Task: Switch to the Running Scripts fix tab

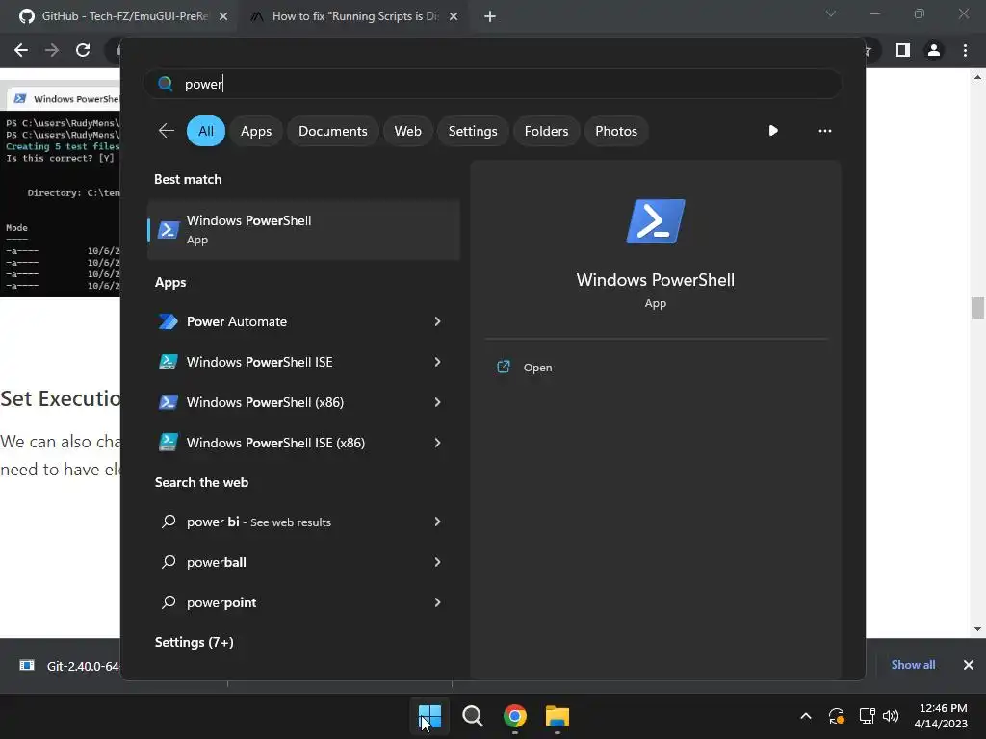Action: (x=352, y=16)
